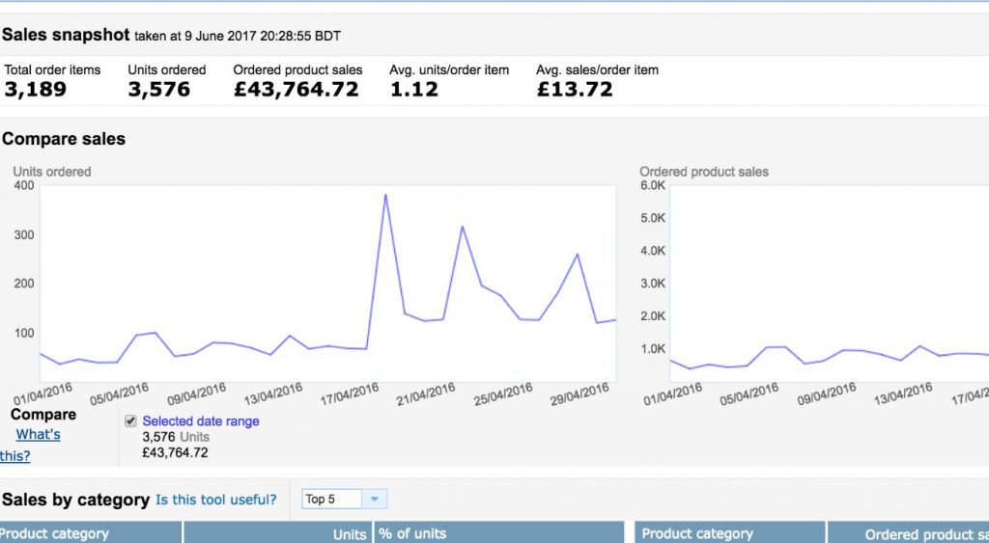Click the Sales by category heading
The width and height of the screenshot is (989, 543).
(75, 501)
